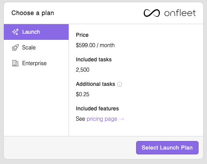Click the building icon beside Enterprise
This screenshot has height=164, width=207.
coord(15,63)
